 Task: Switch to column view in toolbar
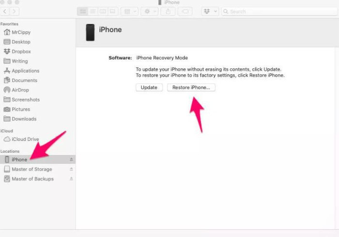[x=103, y=11]
